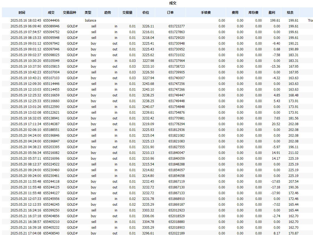The image size is (313, 235).
Task: Click the 交易品种 column header
Action: (x=69, y=12)
